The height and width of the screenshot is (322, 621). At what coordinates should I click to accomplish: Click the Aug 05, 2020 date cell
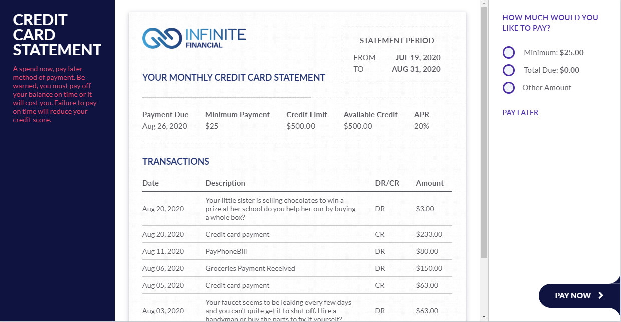(163, 285)
